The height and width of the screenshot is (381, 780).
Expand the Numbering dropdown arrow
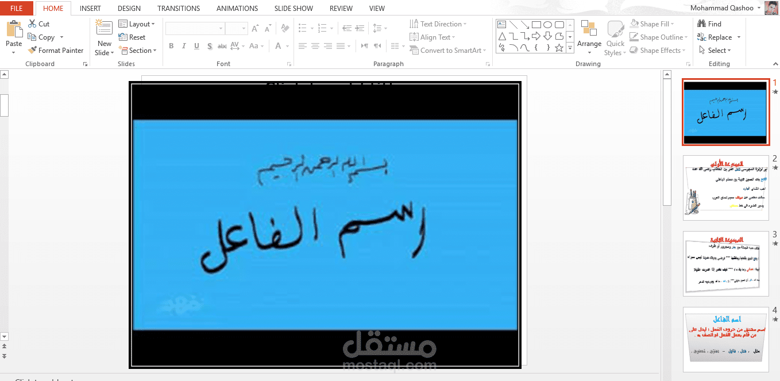click(331, 28)
